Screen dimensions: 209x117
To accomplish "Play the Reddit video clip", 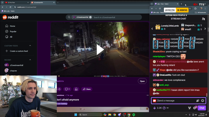I will point(100,49).
